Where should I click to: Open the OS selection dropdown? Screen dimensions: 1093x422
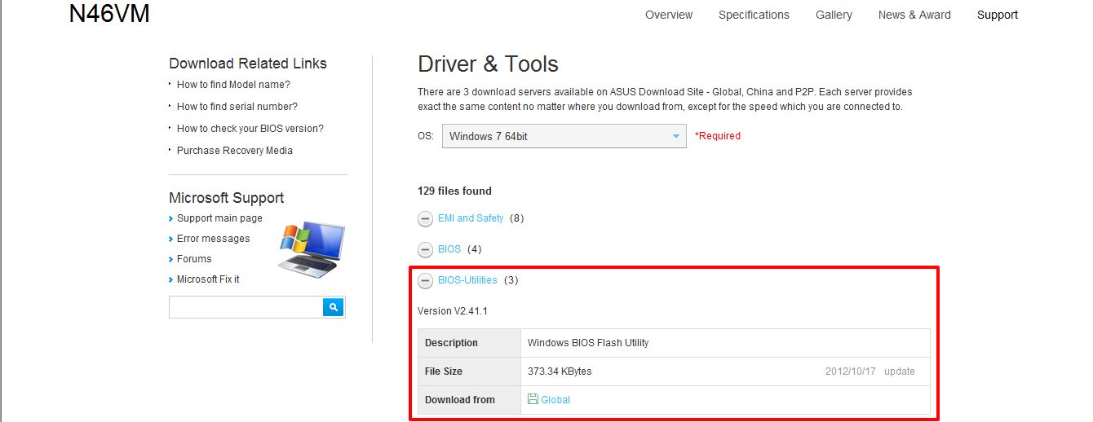pyautogui.click(x=564, y=136)
